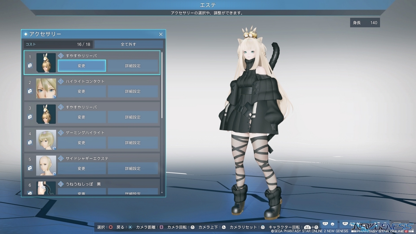Open 詳細設定 for slot 1 すやすやリリーバ
Screen dimensions: 416x234
click(x=133, y=66)
